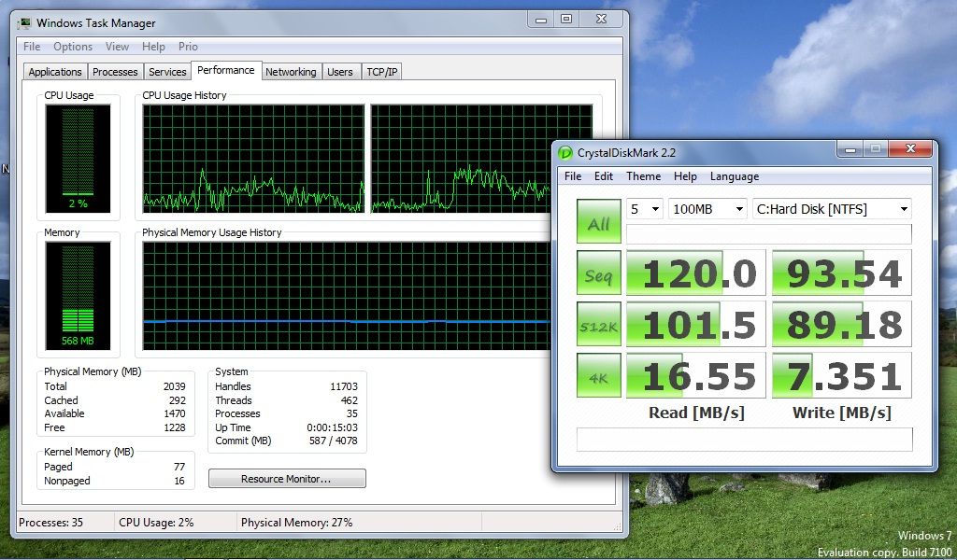Screen dimensions: 957x560
Task: Open the File menu in CrystalDiskMark
Action: 573,176
